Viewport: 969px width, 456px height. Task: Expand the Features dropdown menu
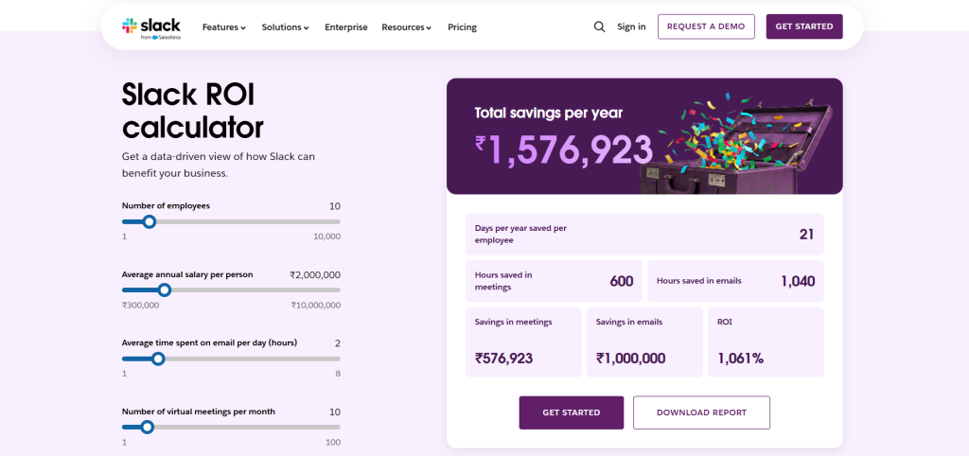coord(224,27)
